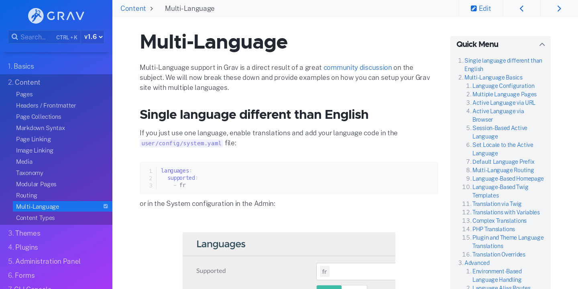Click the search magnifier icon
Image resolution: width=578 pixels, height=289 pixels.
pyautogui.click(x=15, y=37)
